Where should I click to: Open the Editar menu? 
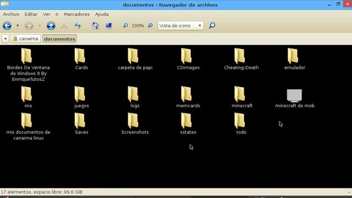[31, 14]
